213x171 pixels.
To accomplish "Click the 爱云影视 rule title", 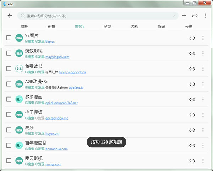I will point(34,158).
